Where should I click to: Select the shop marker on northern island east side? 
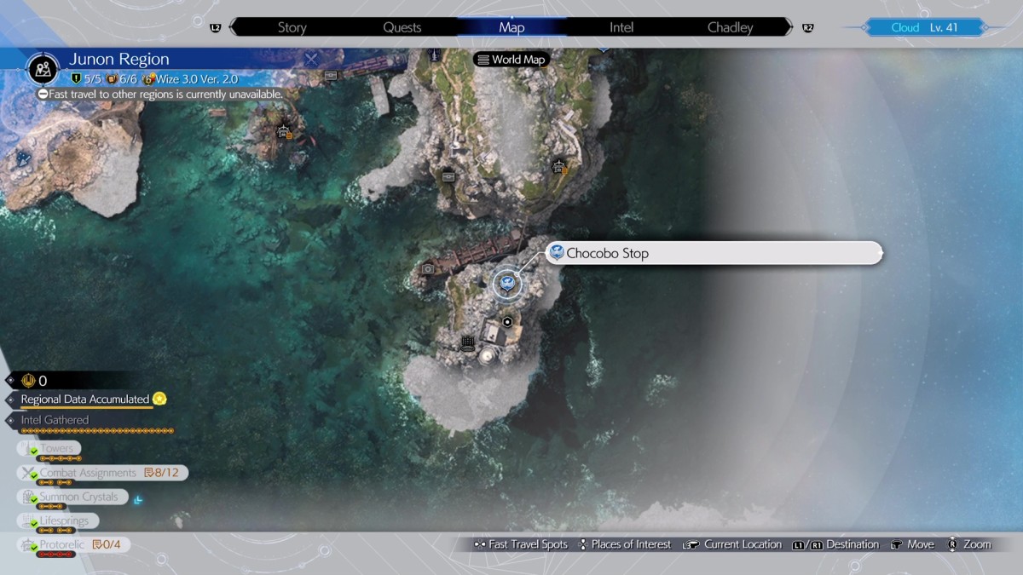click(x=559, y=167)
